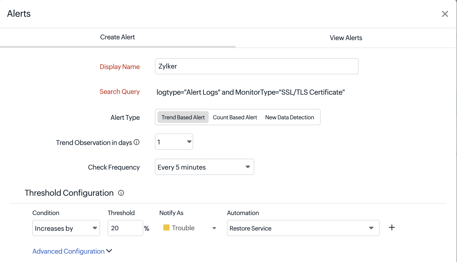Add another threshold row with plus icon
This screenshot has height=262, width=457.
click(392, 227)
